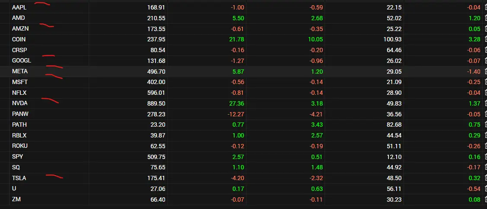This screenshot has width=487, height=209.
Task: Delete NVDA with its trash icon
Action: 486,103
